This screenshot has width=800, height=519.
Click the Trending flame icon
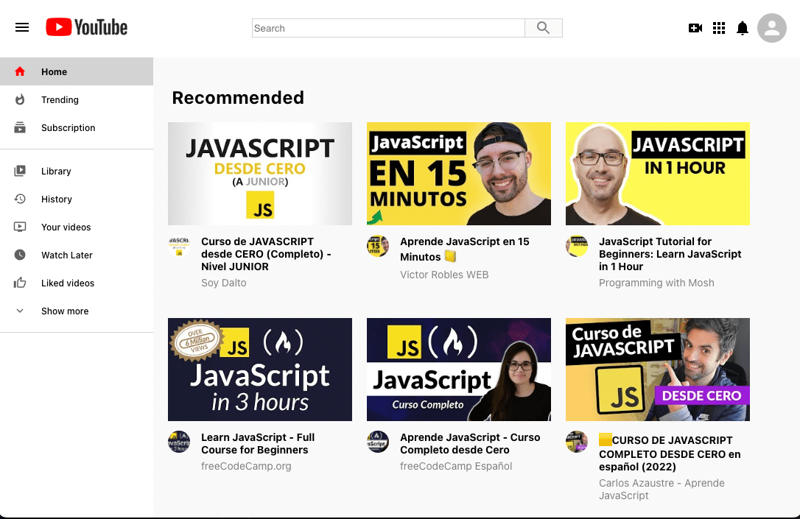coord(20,99)
